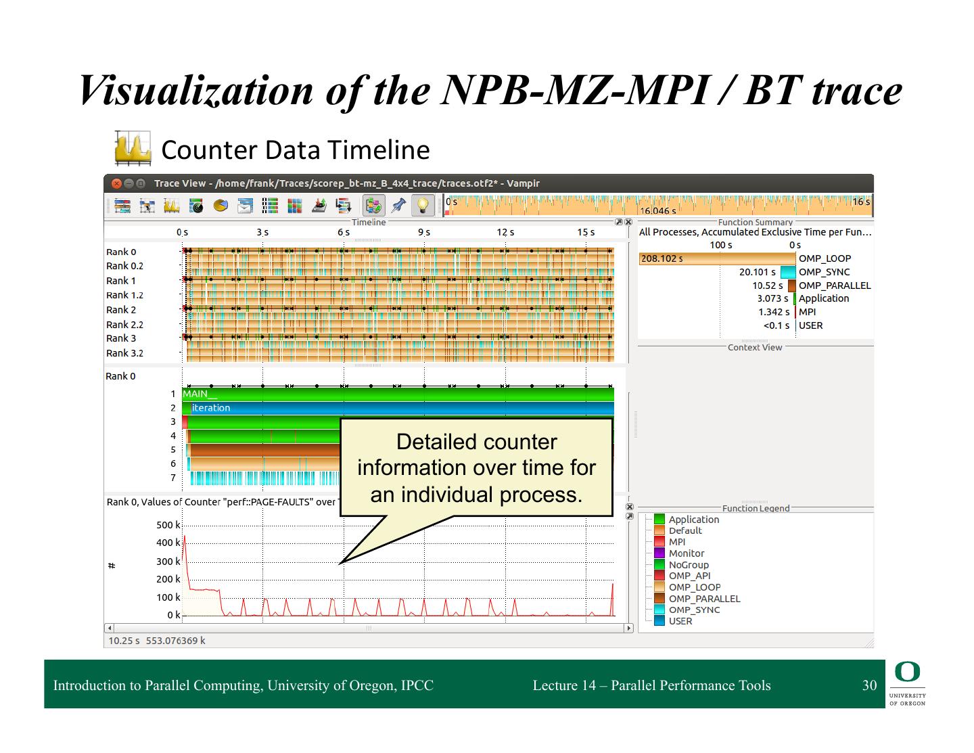
Task: Click the zoom overview bar at top
Action: [657, 206]
